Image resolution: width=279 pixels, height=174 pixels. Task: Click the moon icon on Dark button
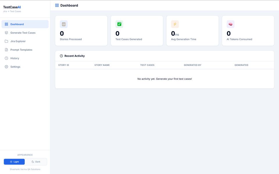tap(33, 162)
